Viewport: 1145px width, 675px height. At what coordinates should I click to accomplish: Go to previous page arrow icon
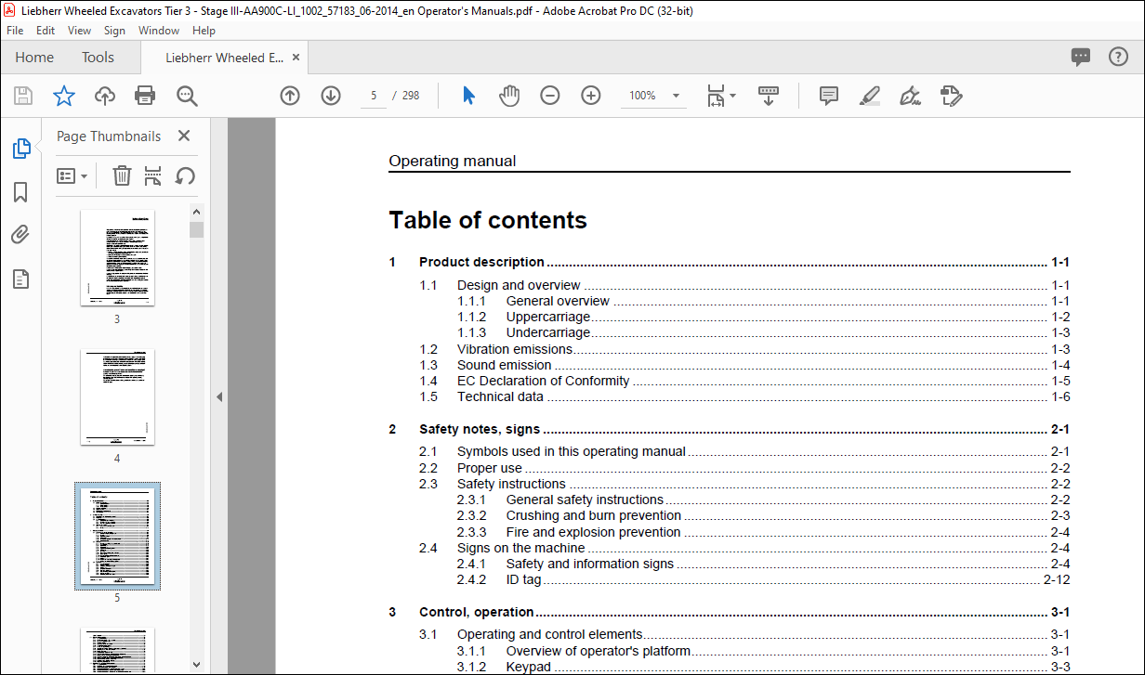pyautogui.click(x=290, y=96)
